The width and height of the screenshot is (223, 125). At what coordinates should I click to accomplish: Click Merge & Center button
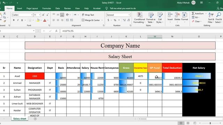point(91,20)
